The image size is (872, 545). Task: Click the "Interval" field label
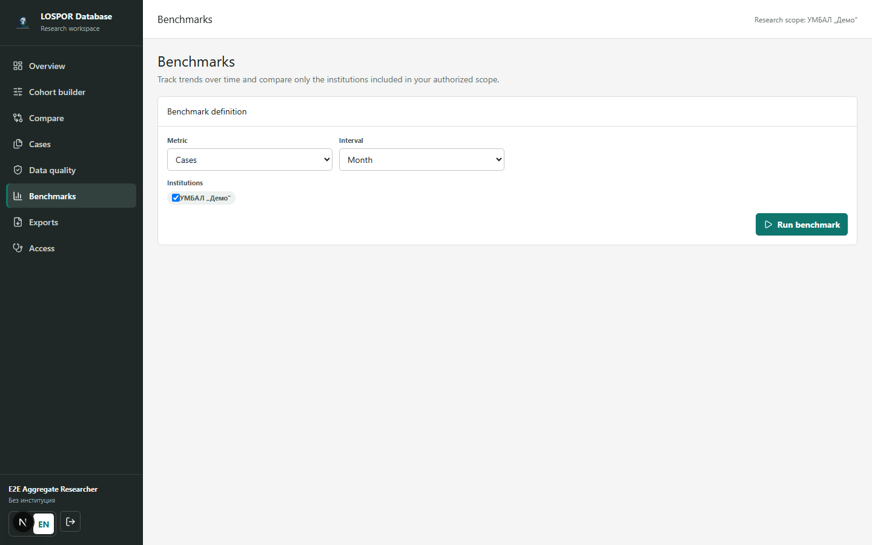tap(351, 140)
